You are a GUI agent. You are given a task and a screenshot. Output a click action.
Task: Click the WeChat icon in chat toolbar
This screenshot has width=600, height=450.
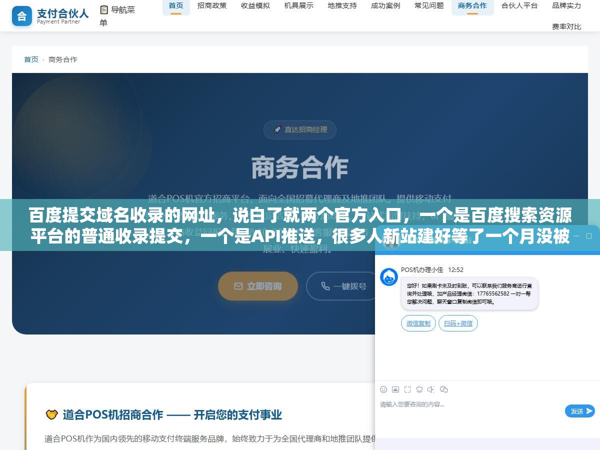pos(444,389)
